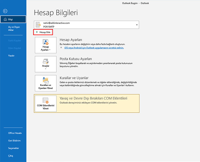Viewport: 200px width, 162px height.
Task: Open the Yazdır section
Action: 11,56
